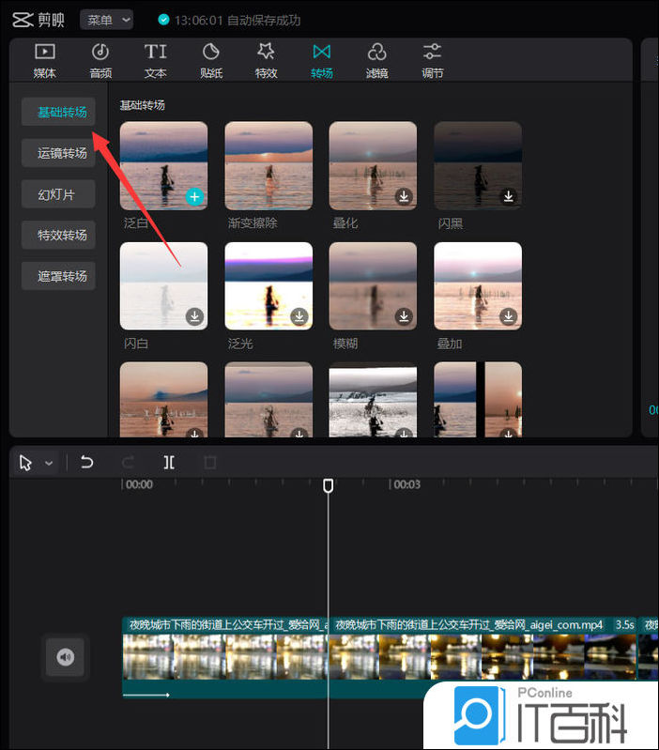
Task: Add 泛白 transition with plus icon
Action: click(x=194, y=196)
